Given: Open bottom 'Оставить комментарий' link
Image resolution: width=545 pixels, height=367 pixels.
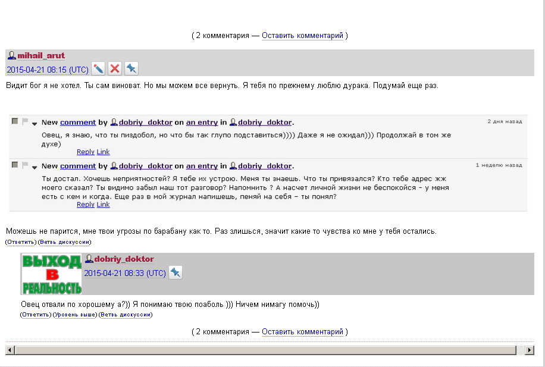Looking at the screenshot, I should [x=302, y=331].
